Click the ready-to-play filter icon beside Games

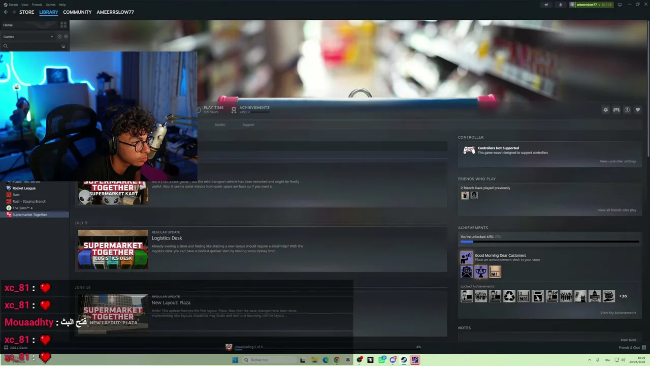[66, 37]
